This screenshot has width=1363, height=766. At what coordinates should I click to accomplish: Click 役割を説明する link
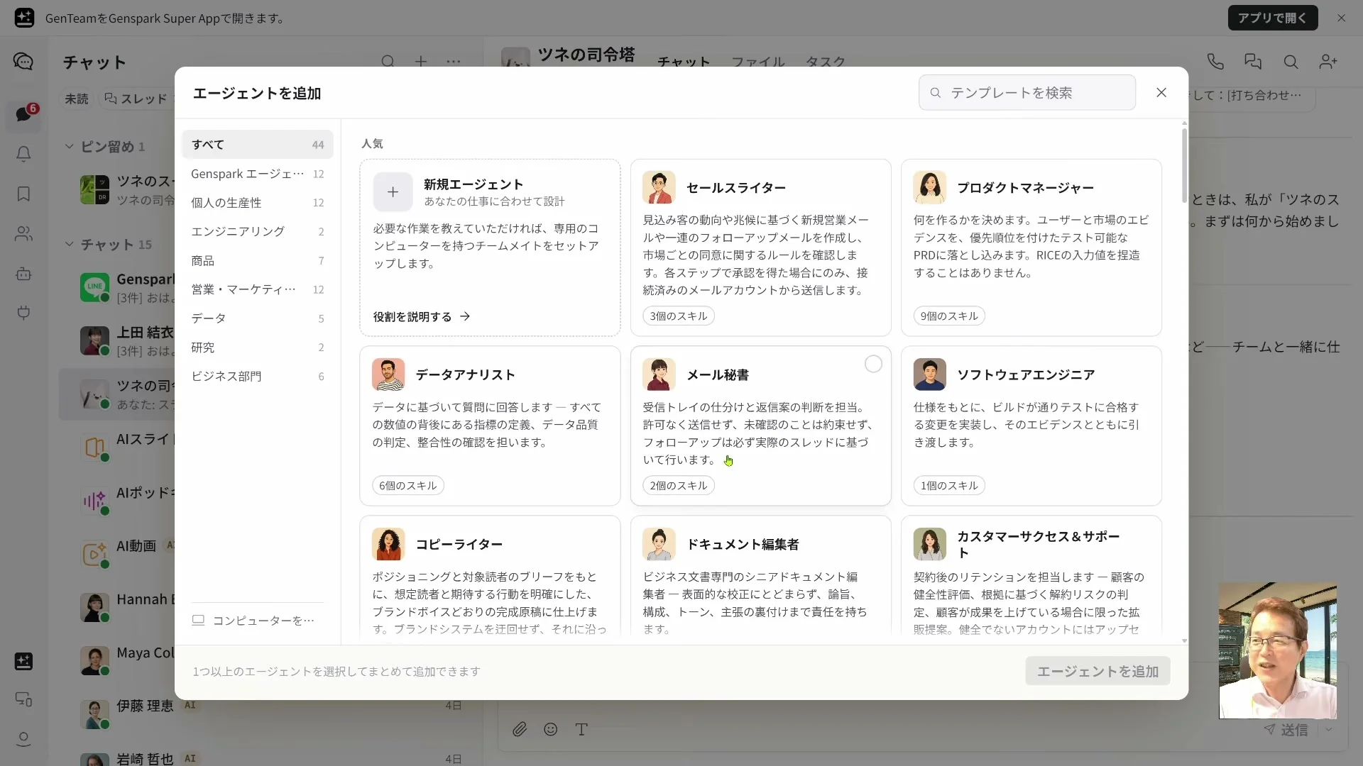pyautogui.click(x=422, y=317)
